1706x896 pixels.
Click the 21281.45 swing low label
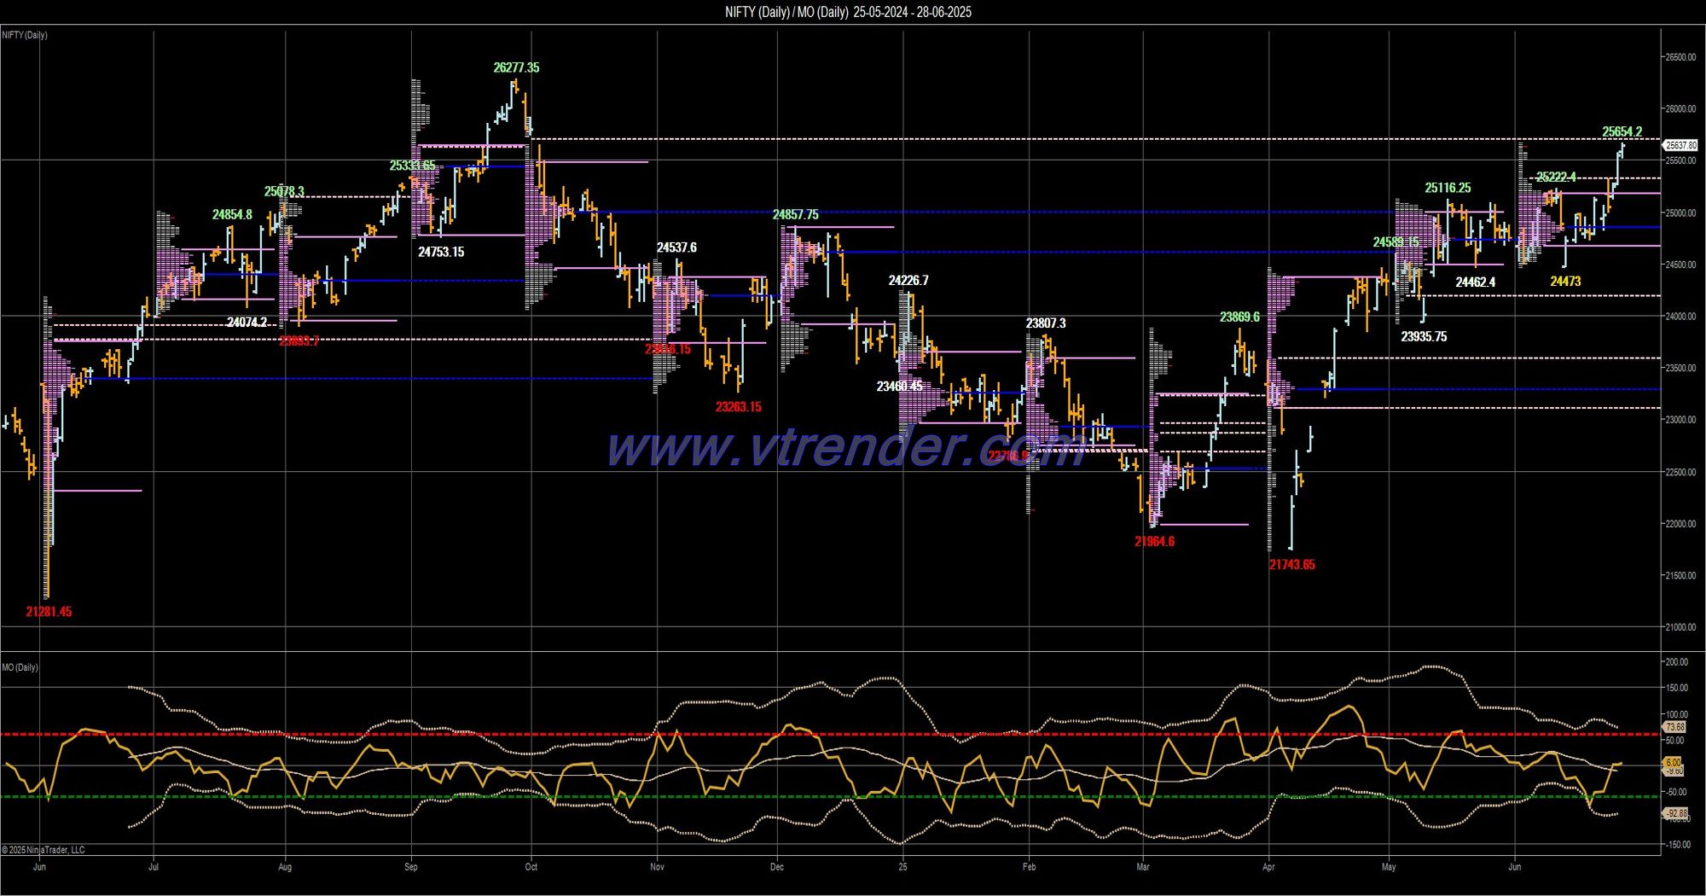(x=49, y=612)
